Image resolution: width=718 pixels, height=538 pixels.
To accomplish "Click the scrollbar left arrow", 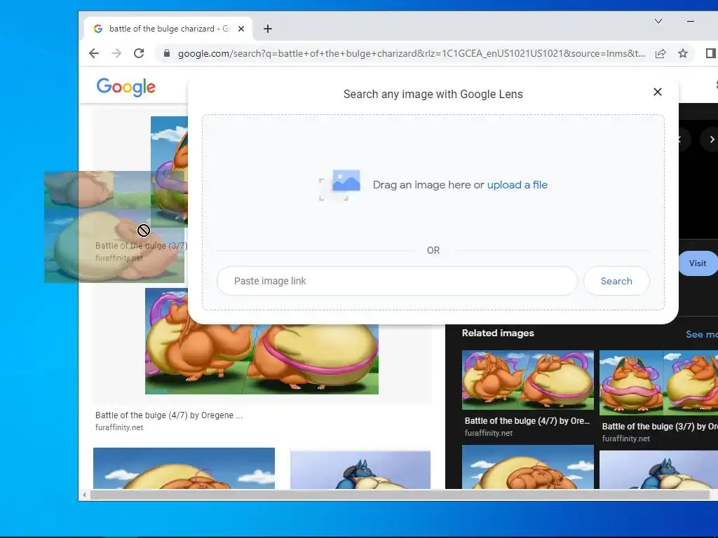I will point(84,495).
